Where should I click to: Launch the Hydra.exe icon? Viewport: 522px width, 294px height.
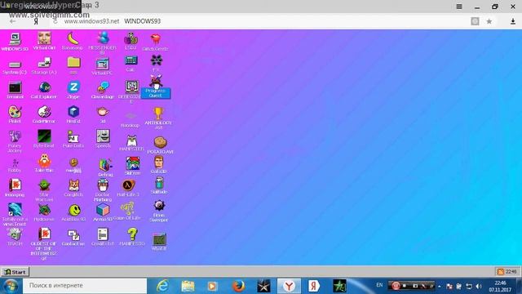44,210
